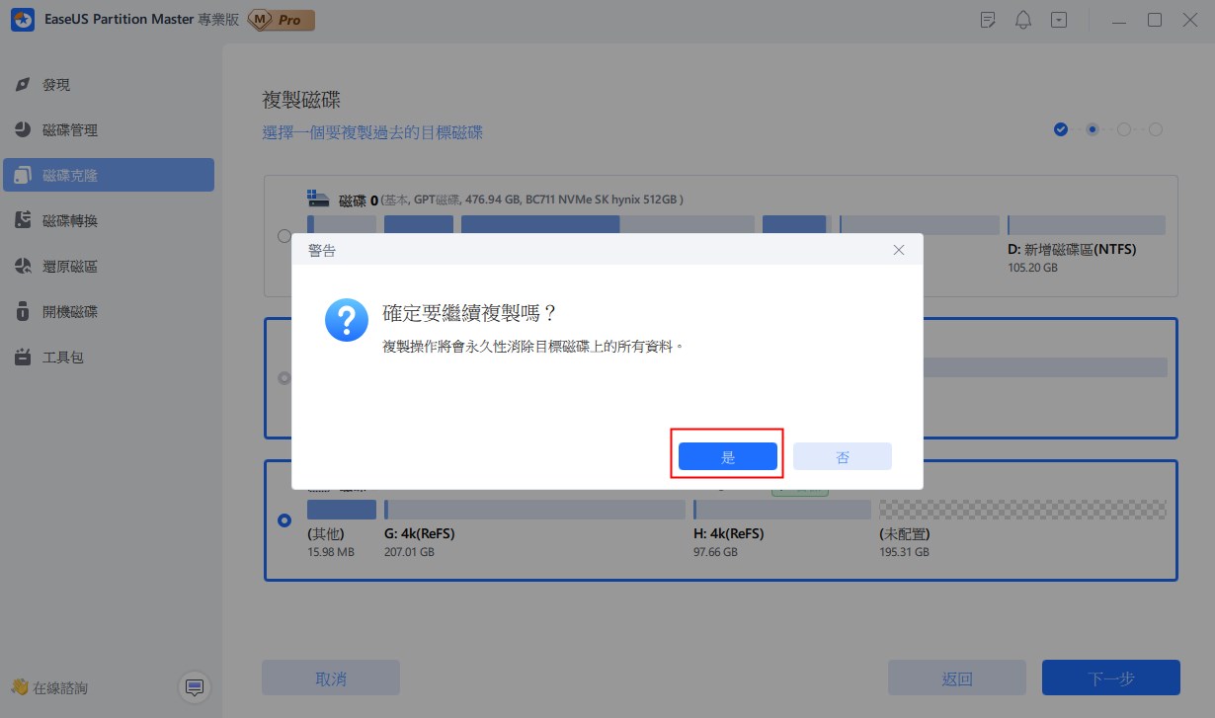Open the notifications bell
The width and height of the screenshot is (1215, 718).
[x=1023, y=20]
